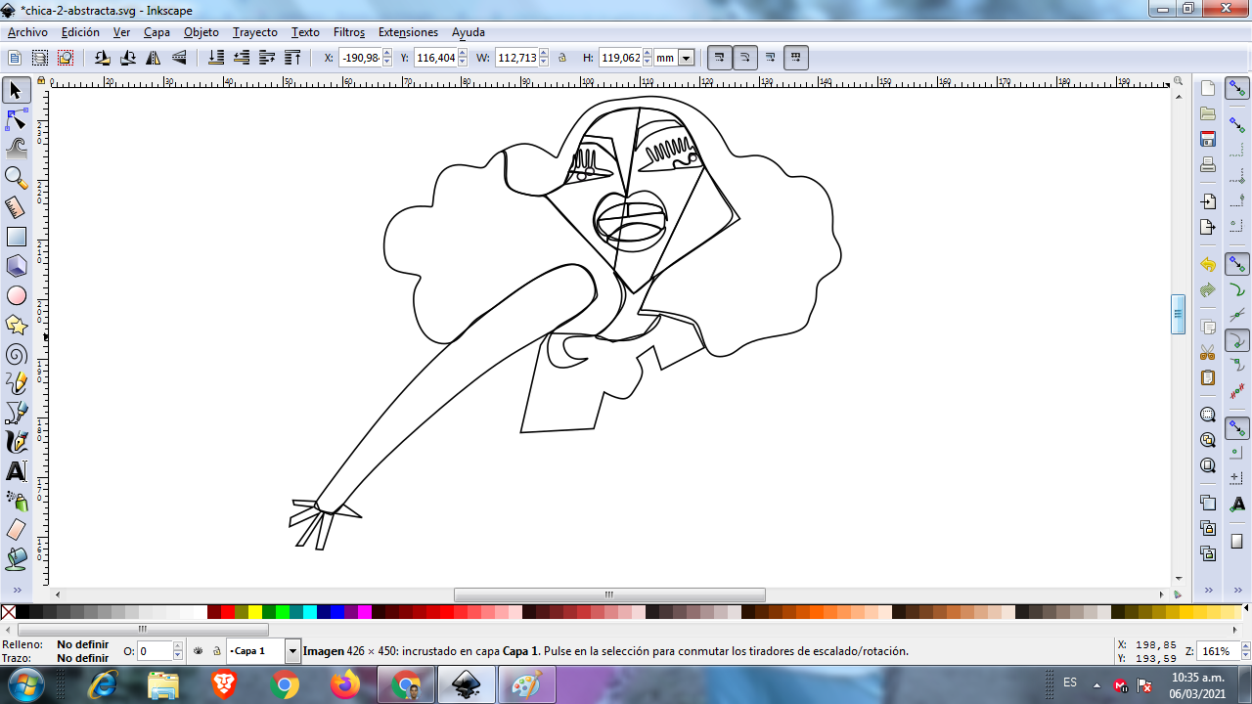Toggle Capa 1 layer visibility eye
1252x704 pixels.
[x=199, y=650]
